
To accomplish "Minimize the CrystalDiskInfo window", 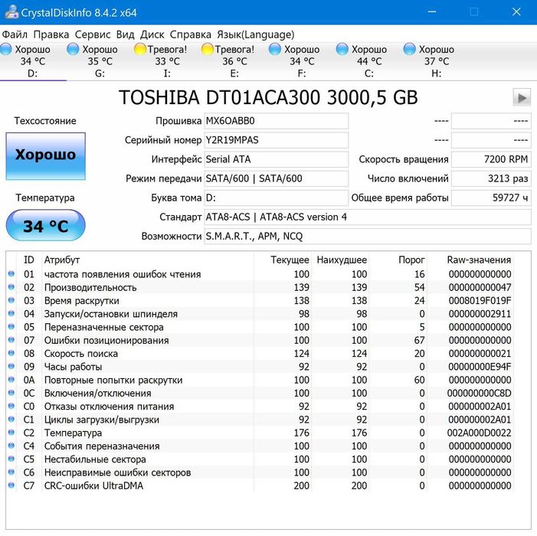I will coord(432,12).
